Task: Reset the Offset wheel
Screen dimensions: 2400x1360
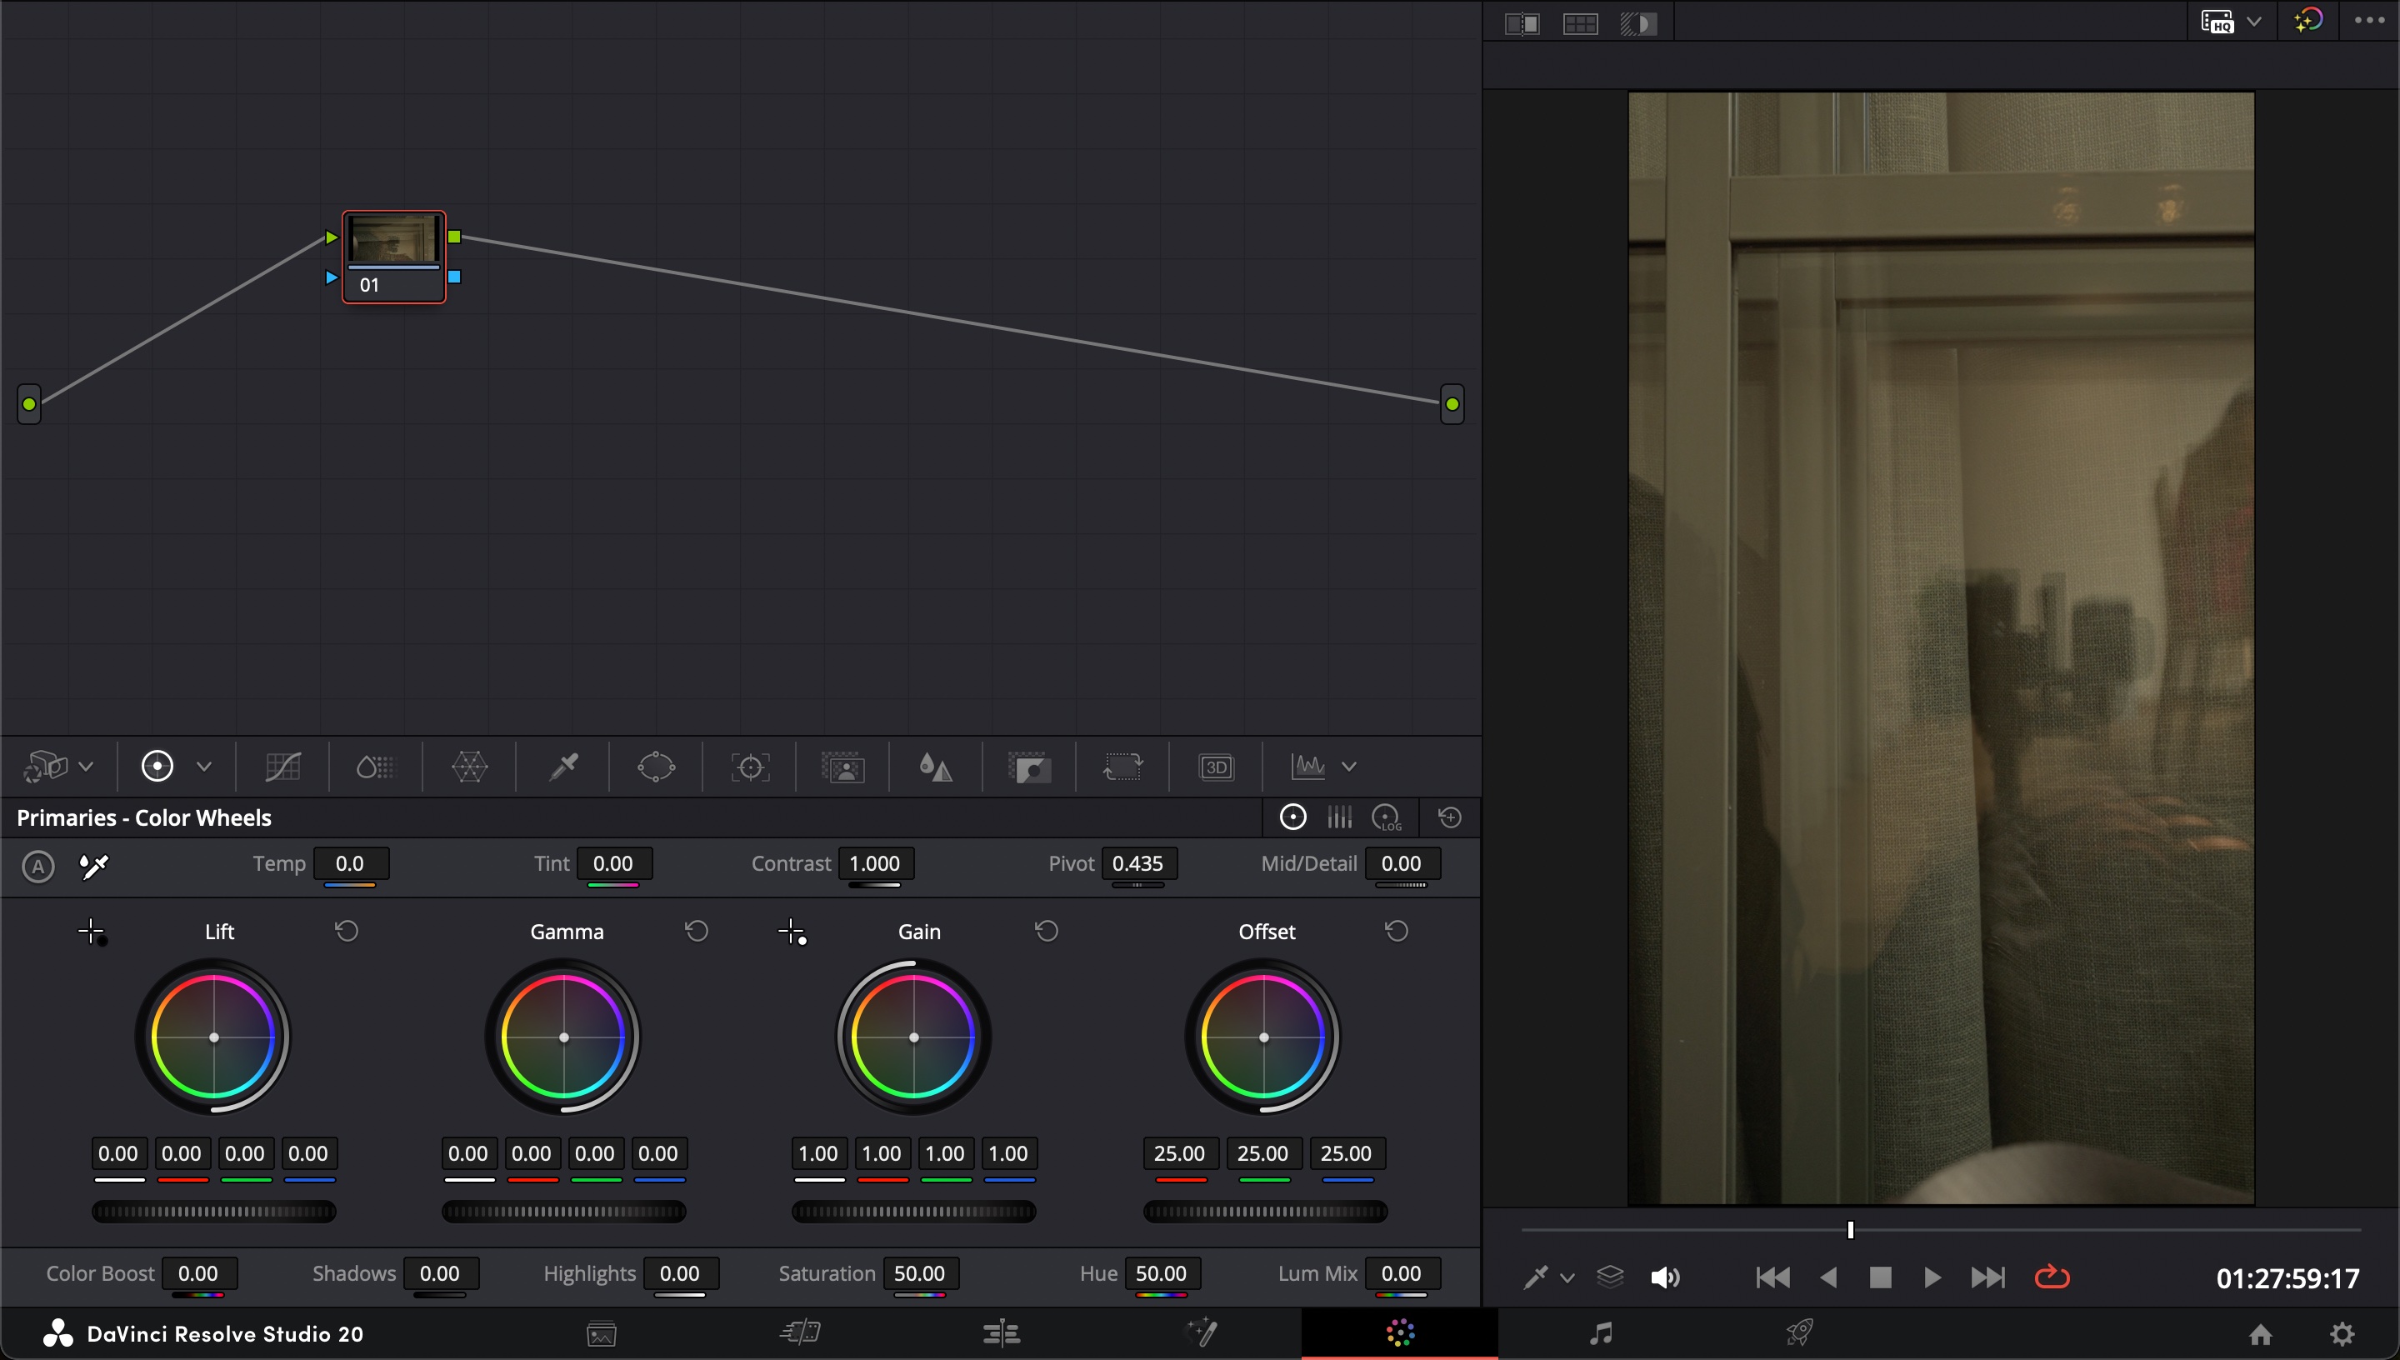Action: [1396, 932]
